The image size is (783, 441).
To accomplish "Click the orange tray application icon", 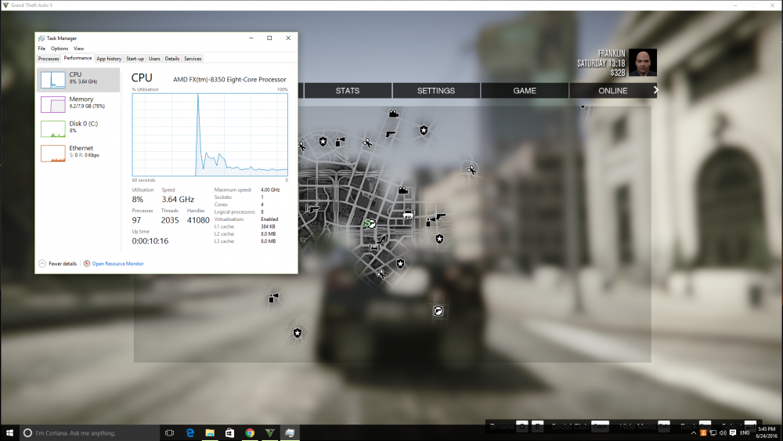I will coord(703,433).
